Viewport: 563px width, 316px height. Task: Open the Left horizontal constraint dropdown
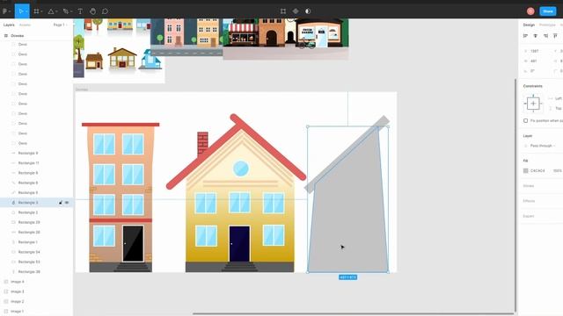(558, 98)
